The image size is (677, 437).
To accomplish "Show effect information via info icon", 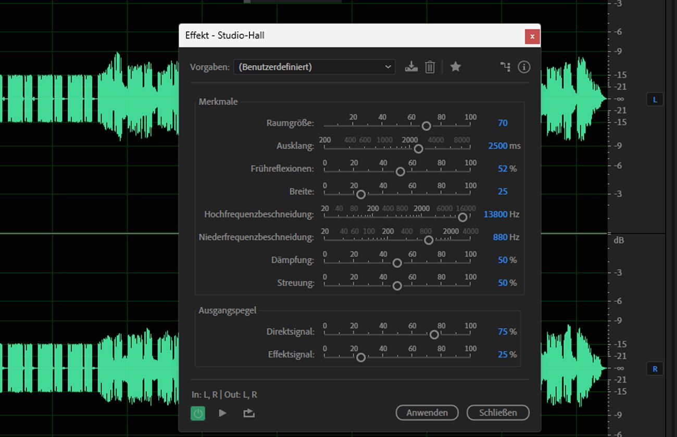I will click(x=524, y=67).
